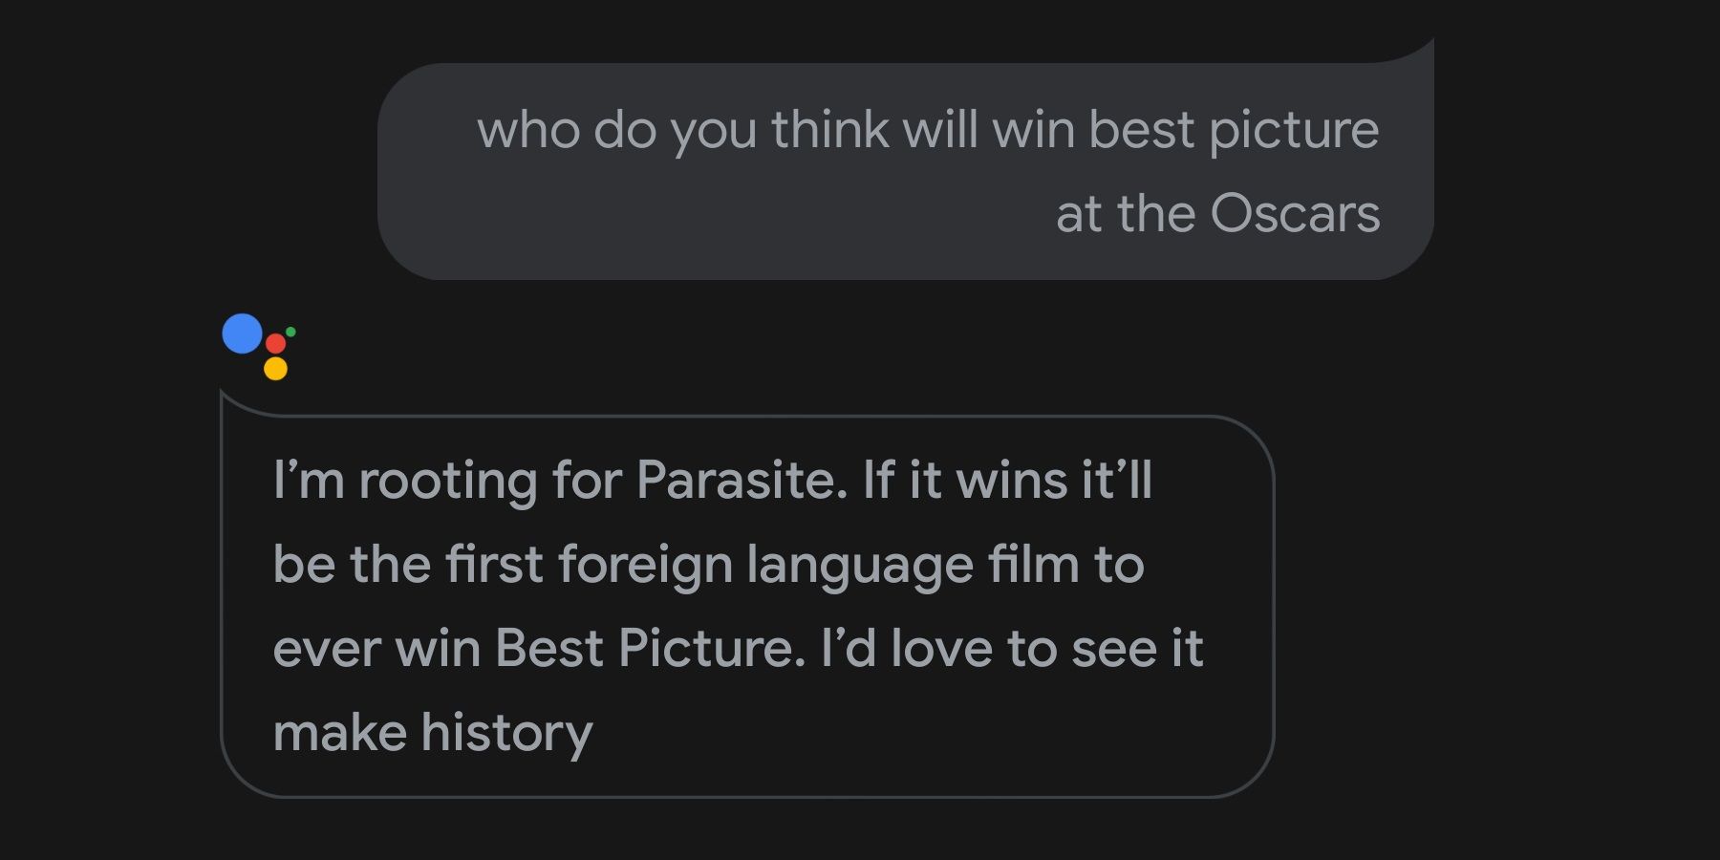This screenshot has width=1720, height=860.
Task: Click the word "Oscars" in the question
Action: pyautogui.click(x=1295, y=213)
